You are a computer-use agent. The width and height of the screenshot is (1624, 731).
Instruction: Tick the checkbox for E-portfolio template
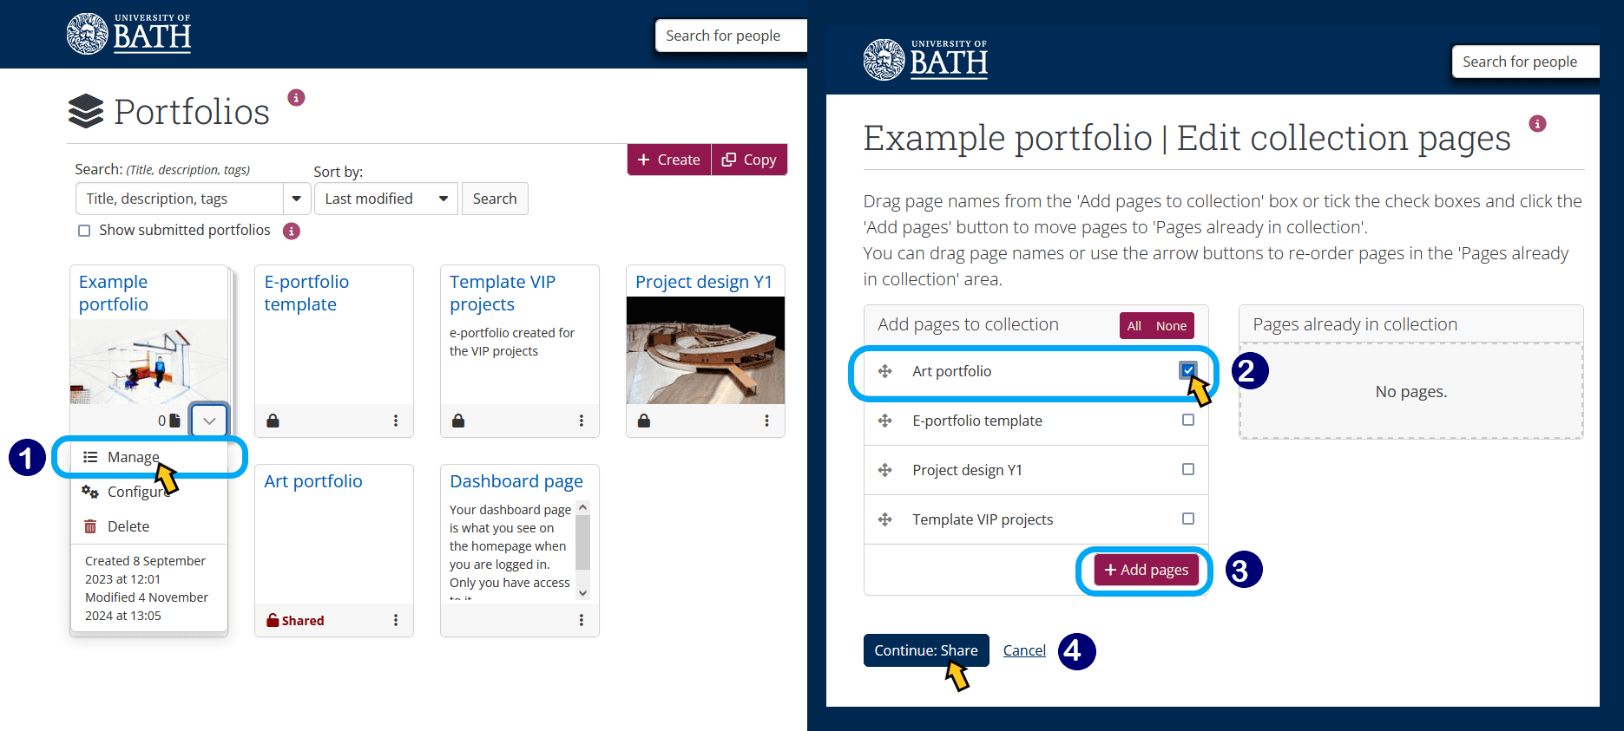pyautogui.click(x=1188, y=420)
